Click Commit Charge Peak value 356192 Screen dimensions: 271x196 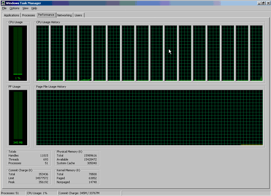tap(43, 182)
